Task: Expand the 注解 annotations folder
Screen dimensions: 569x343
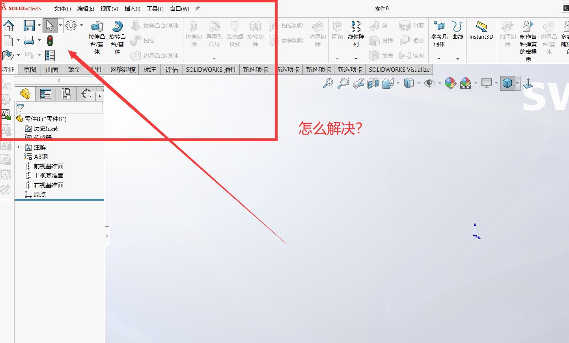Action: click(x=19, y=147)
